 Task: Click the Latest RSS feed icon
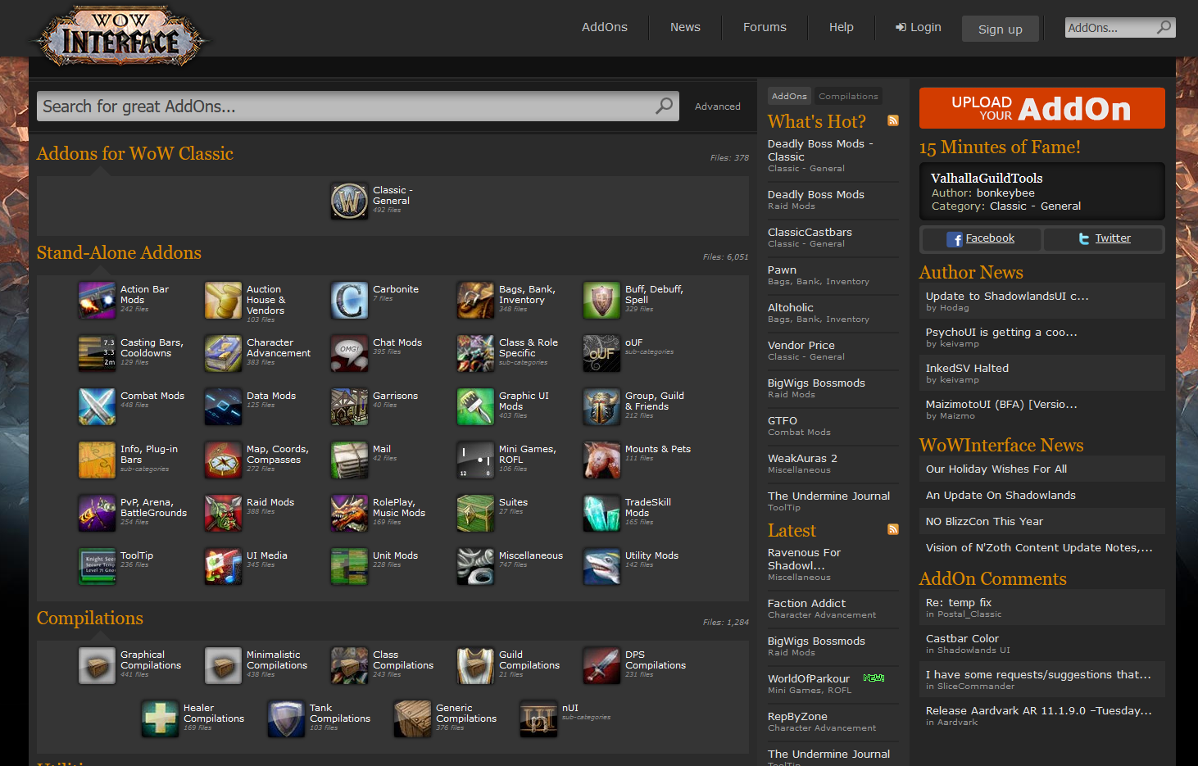click(893, 529)
